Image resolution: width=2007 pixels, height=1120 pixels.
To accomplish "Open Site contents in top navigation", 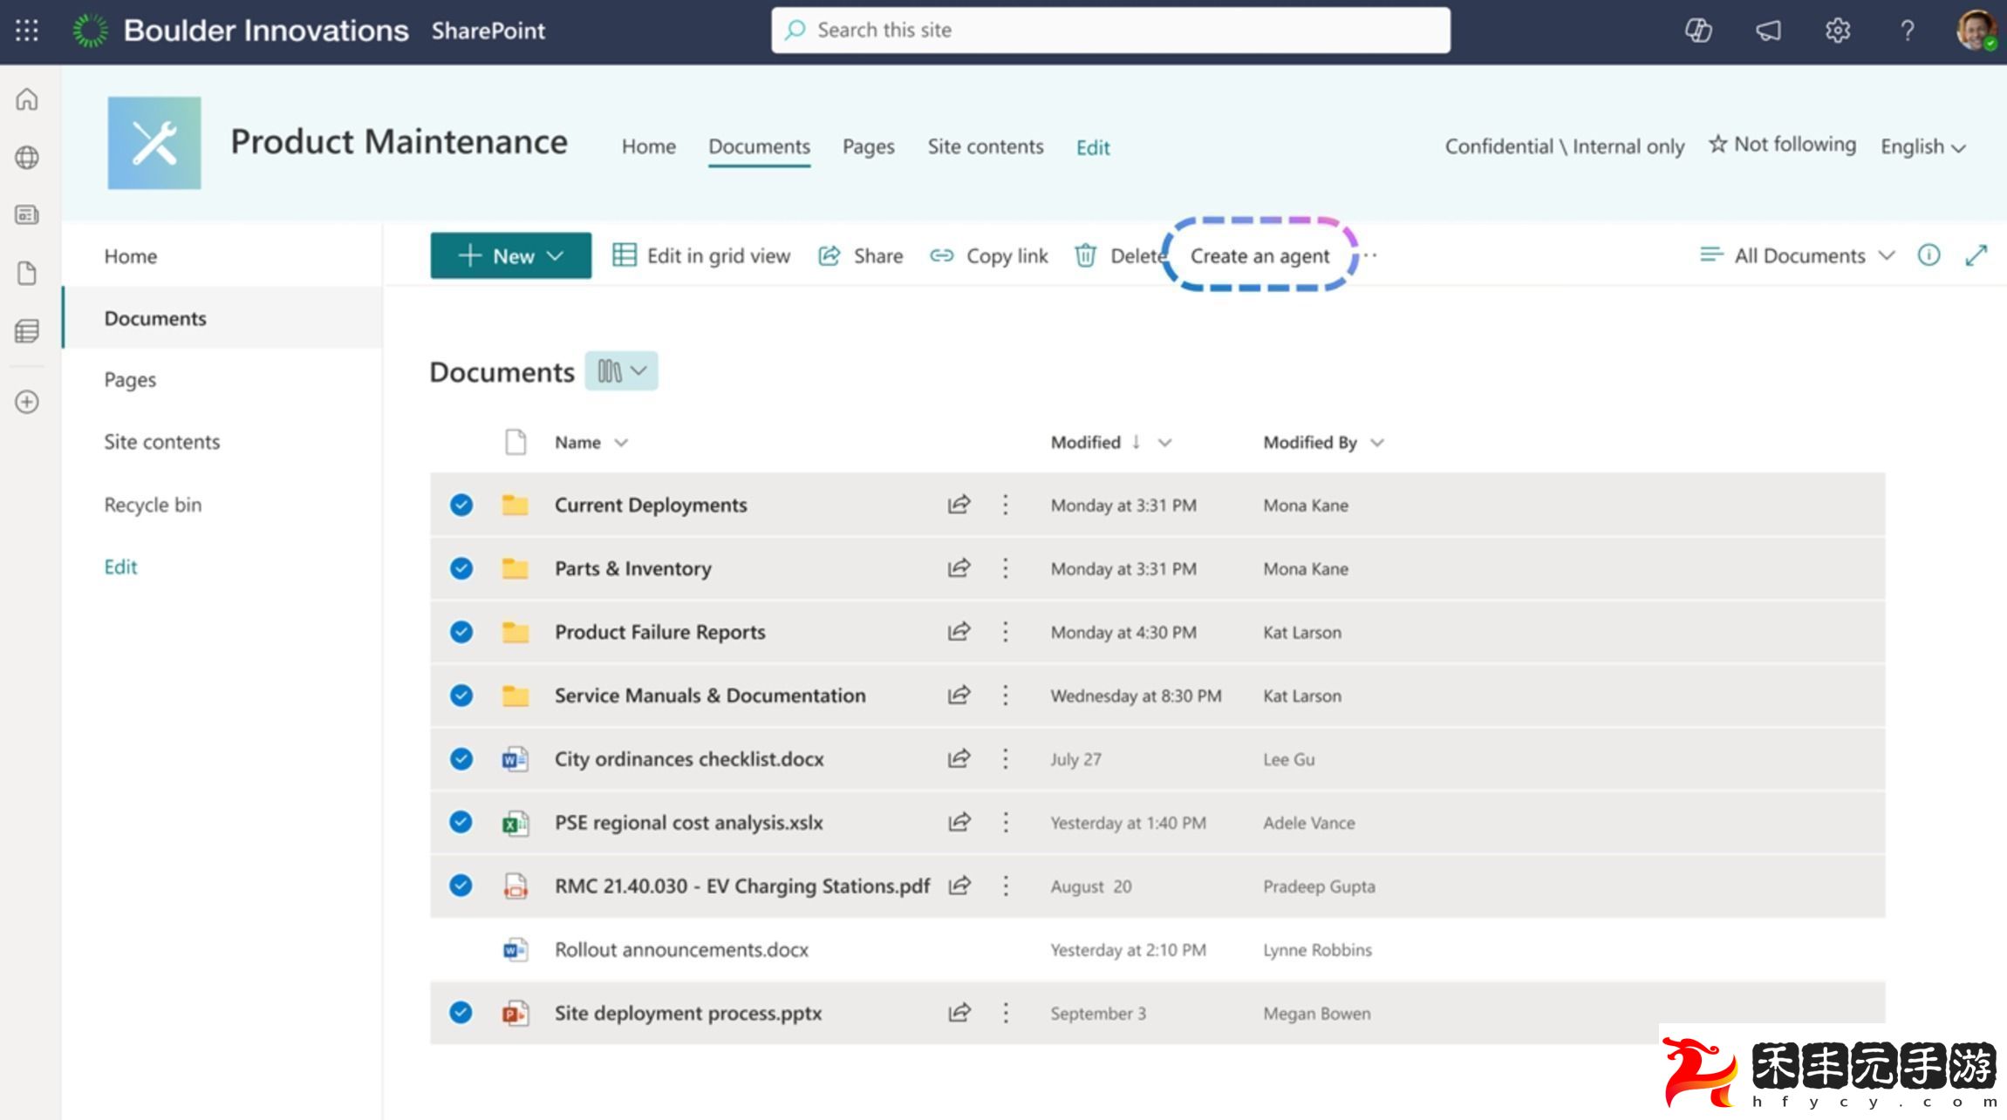I will [x=985, y=146].
